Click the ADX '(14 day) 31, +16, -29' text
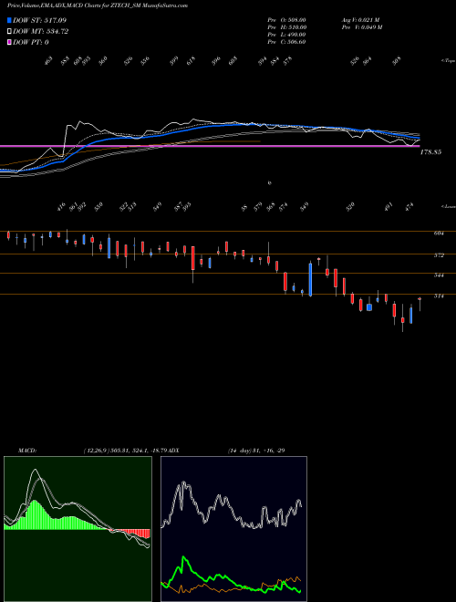 point(256,451)
